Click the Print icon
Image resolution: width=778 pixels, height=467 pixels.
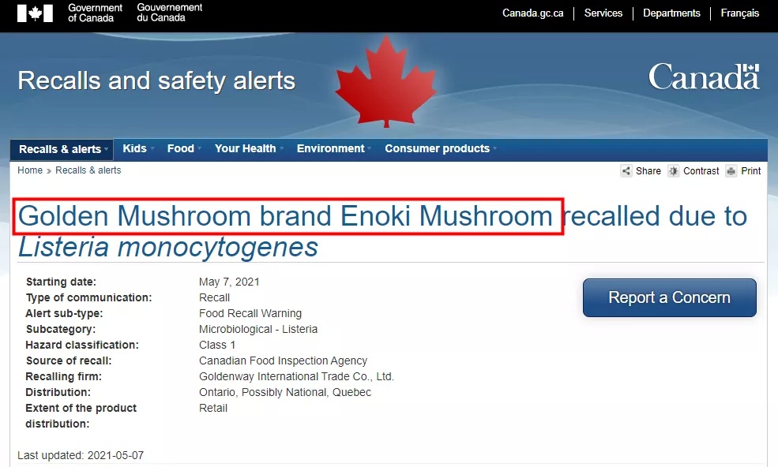tap(731, 171)
